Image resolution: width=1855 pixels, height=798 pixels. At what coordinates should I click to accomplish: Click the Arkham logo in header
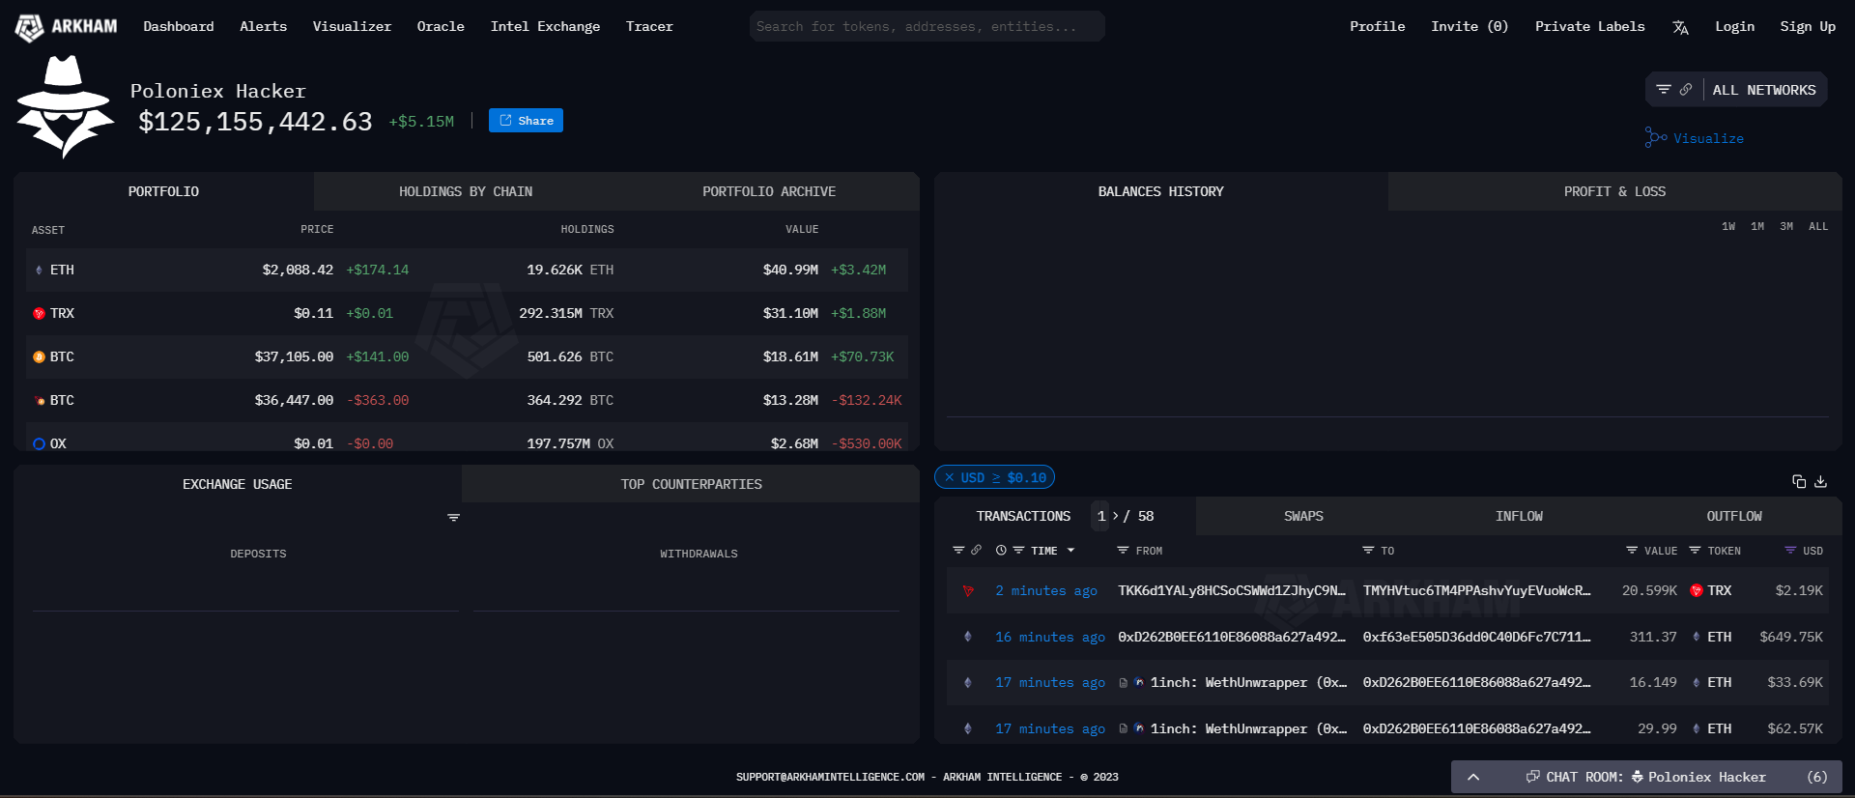[66, 27]
